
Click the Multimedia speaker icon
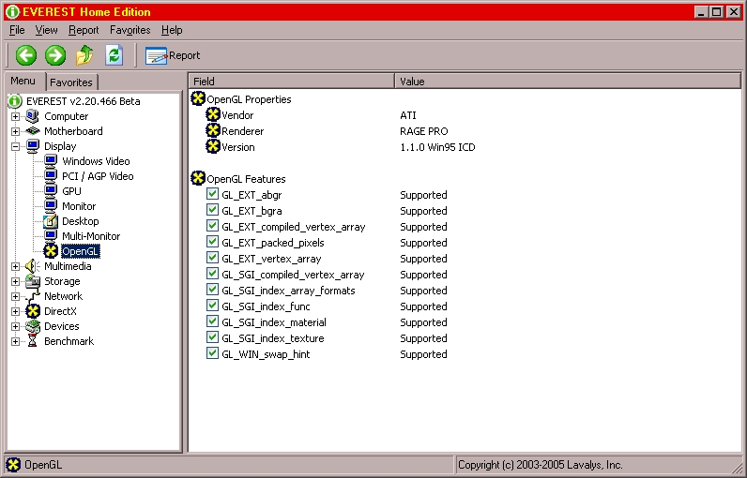tap(33, 266)
